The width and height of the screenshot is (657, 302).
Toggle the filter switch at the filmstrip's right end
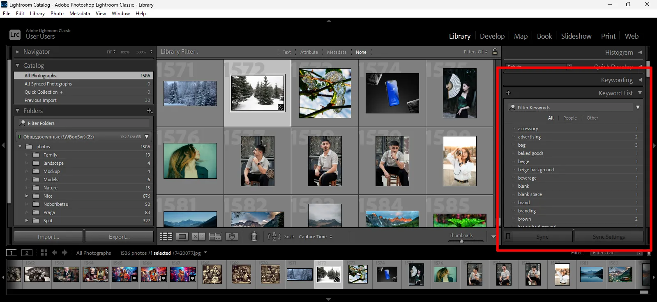(649, 253)
